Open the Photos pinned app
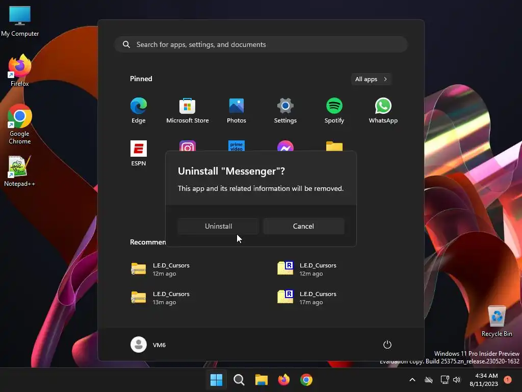 coord(237,111)
